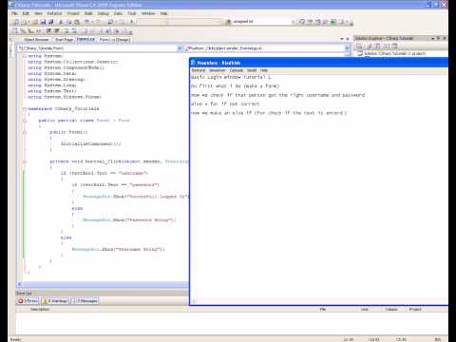Click the Save All icon in toolbar
This screenshot has width=456, height=342.
click(x=50, y=22)
